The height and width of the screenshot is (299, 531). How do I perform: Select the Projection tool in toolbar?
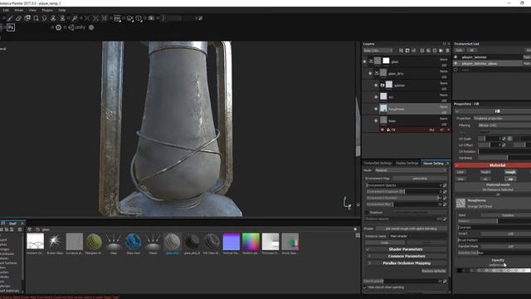click(27, 18)
